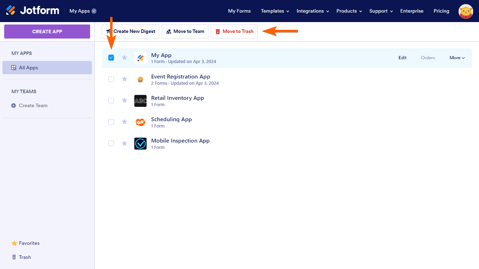Viewport: 479px width, 269px height.
Task: Uncheck the My App checkbox
Action: coord(111,58)
